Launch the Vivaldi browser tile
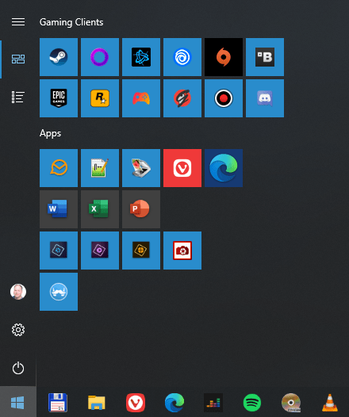349x417 pixels. tap(182, 168)
